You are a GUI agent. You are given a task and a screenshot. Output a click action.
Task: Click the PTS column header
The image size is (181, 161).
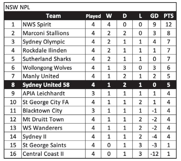tap(169, 16)
